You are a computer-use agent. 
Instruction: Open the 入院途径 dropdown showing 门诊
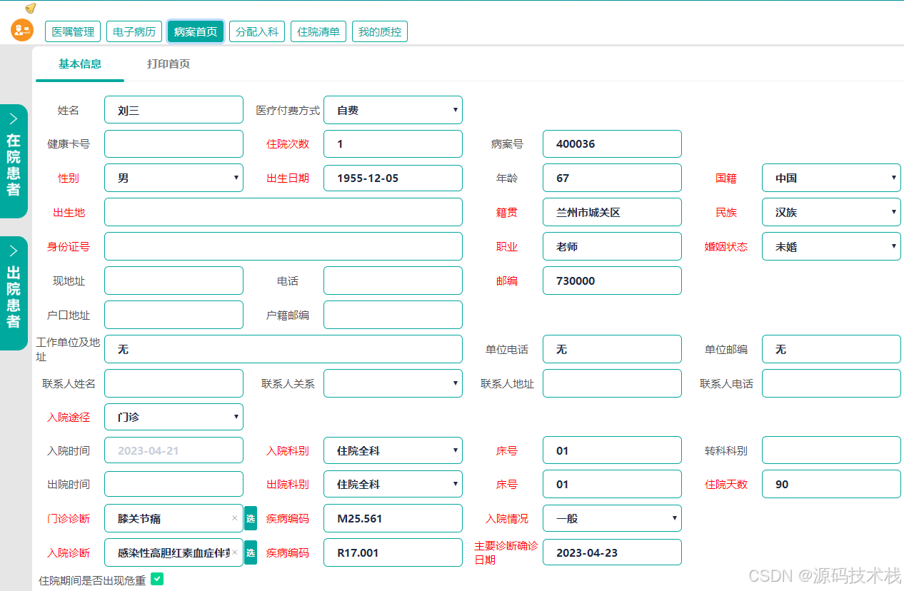point(174,417)
